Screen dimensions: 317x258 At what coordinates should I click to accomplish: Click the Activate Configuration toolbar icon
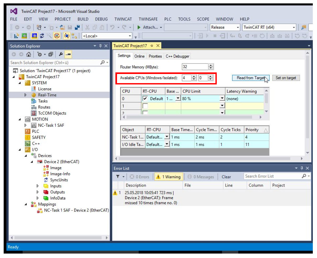(x=16, y=36)
